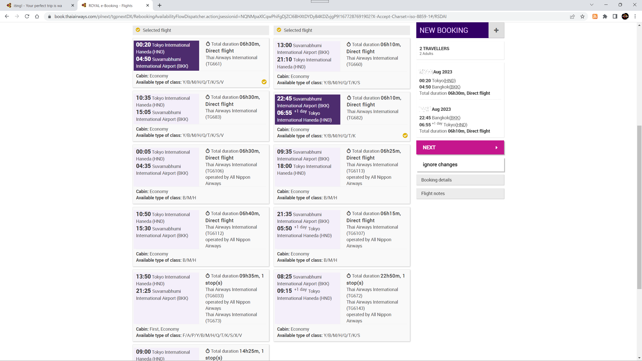Viewport: 642px width, 361px height.
Task: Click the browser back arrow
Action: click(7, 16)
